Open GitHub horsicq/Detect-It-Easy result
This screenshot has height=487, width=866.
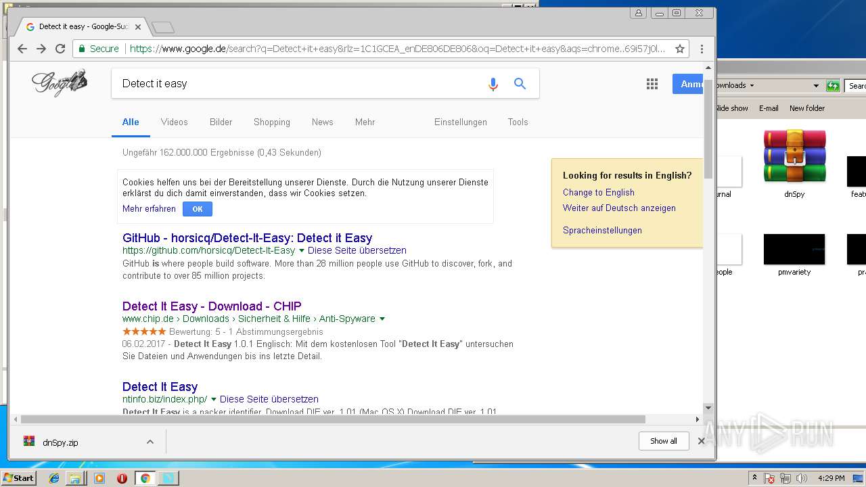click(x=247, y=238)
